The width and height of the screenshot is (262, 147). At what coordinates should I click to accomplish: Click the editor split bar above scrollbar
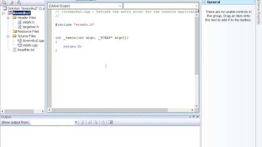pyautogui.click(x=196, y=11)
